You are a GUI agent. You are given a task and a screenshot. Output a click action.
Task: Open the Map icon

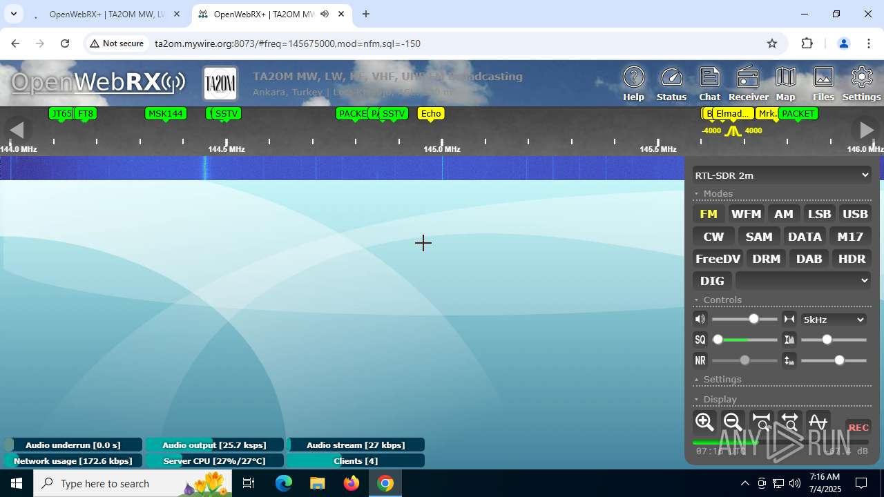(785, 84)
